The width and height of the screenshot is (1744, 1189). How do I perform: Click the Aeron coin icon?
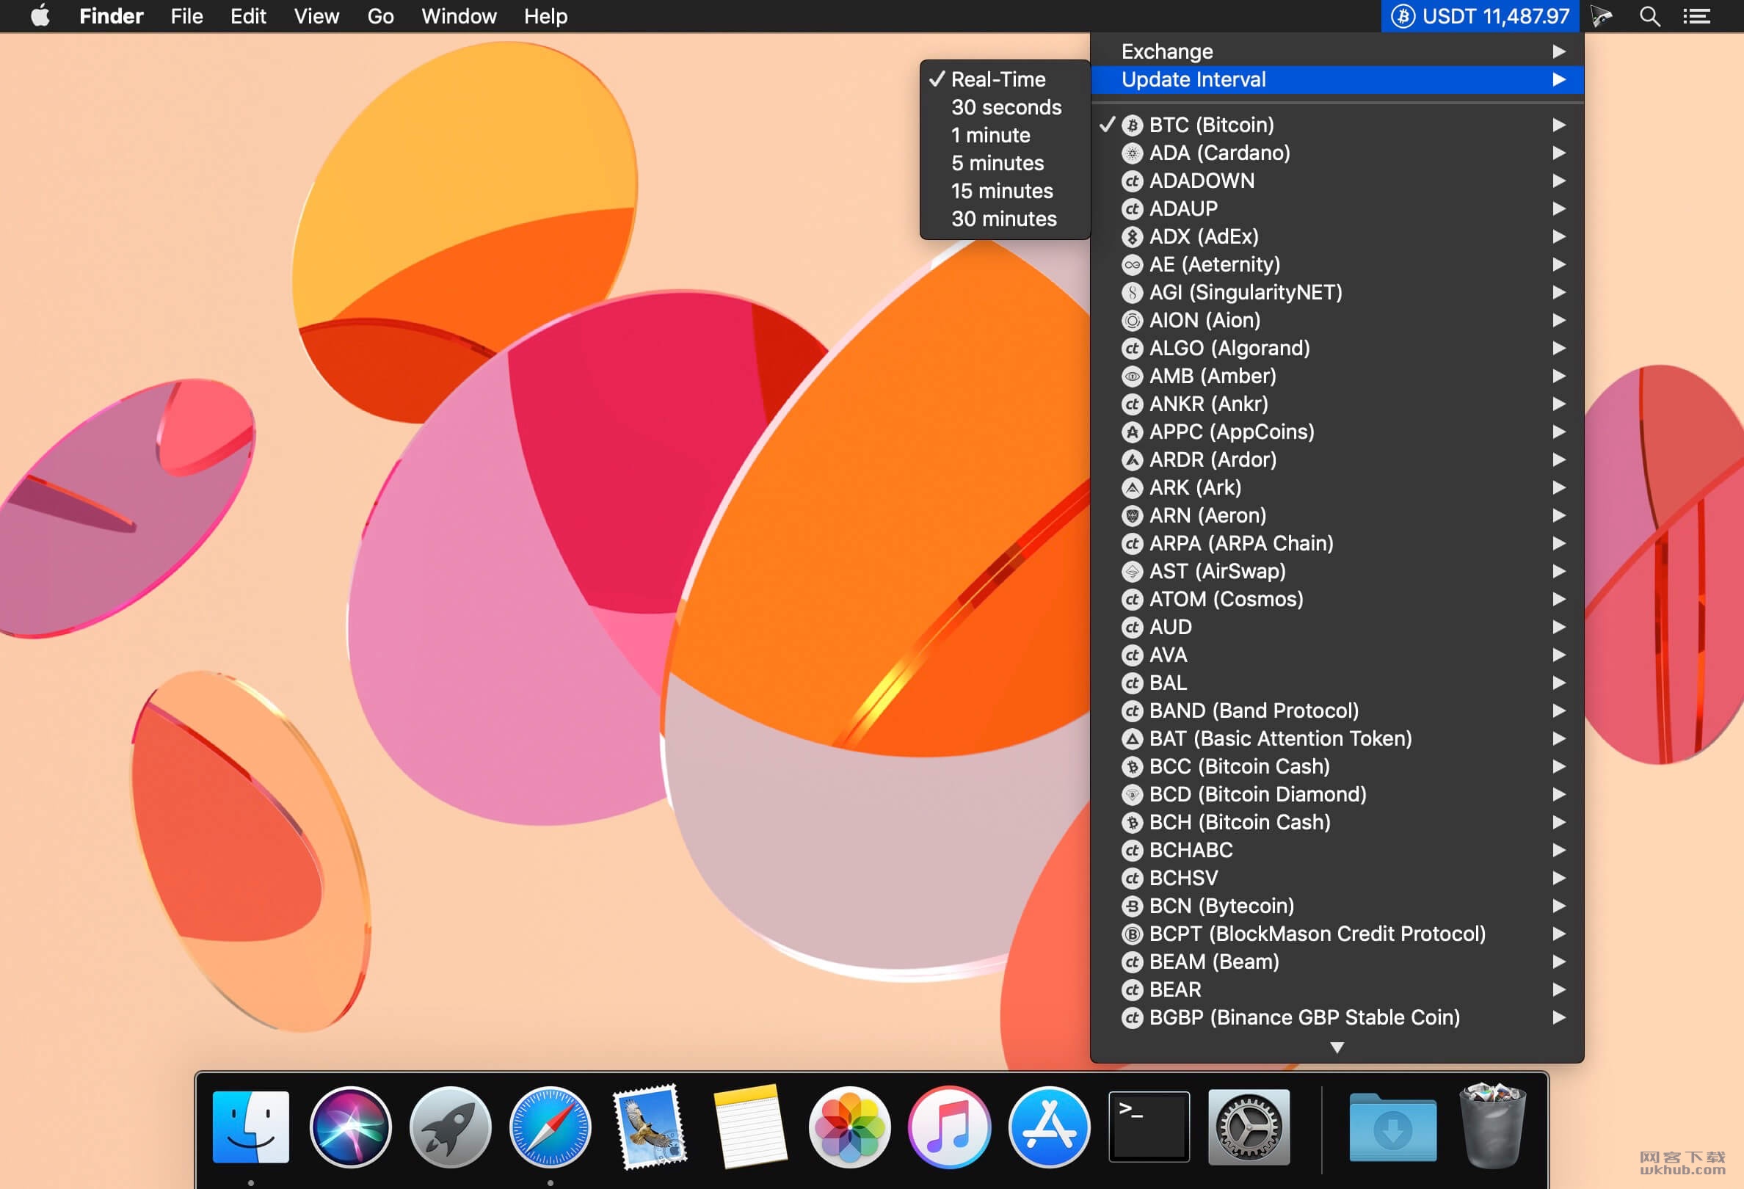pos(1132,515)
